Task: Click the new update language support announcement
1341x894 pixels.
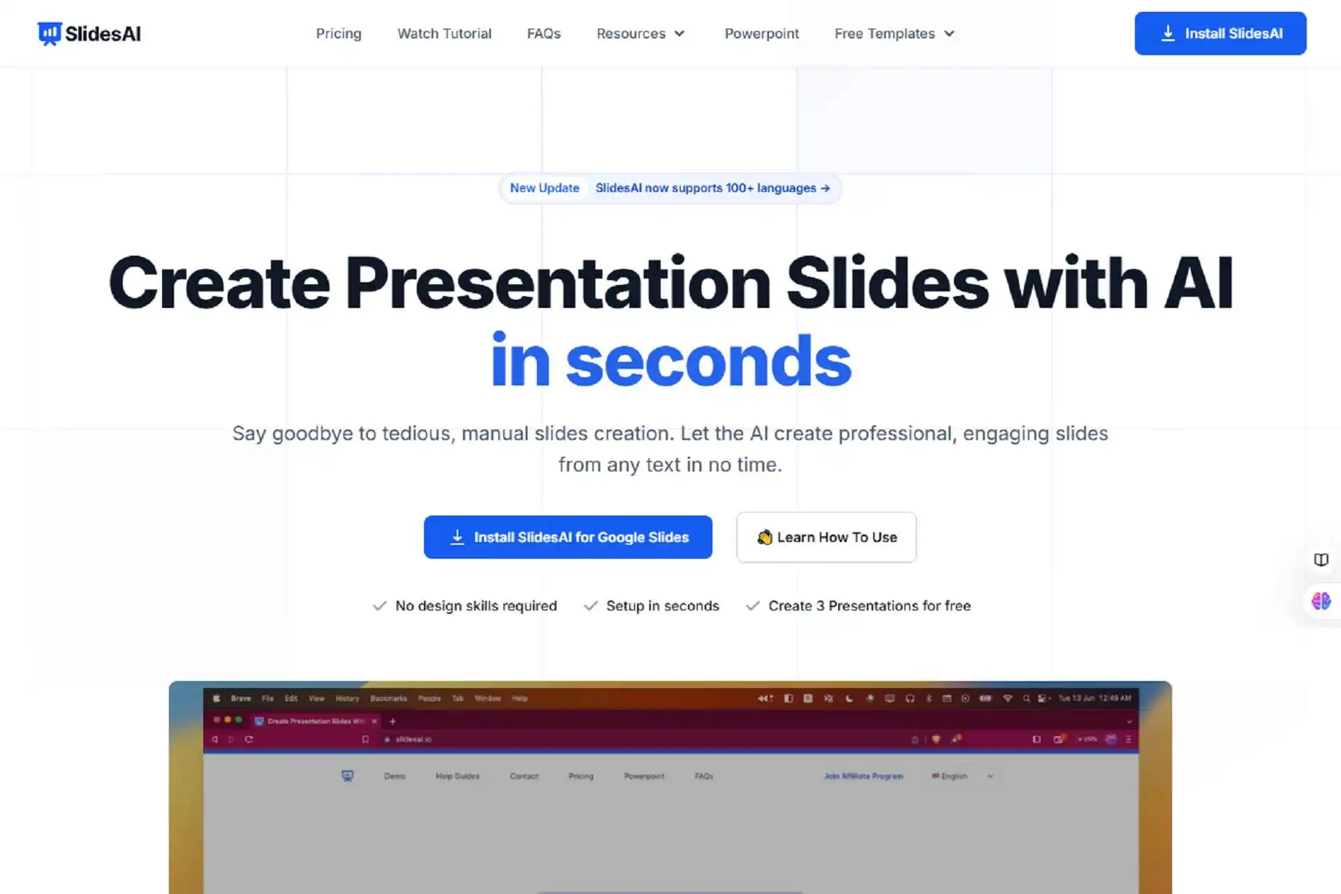Action: 670,188
